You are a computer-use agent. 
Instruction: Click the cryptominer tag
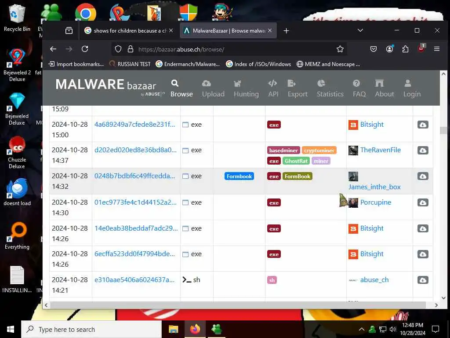[x=319, y=151]
